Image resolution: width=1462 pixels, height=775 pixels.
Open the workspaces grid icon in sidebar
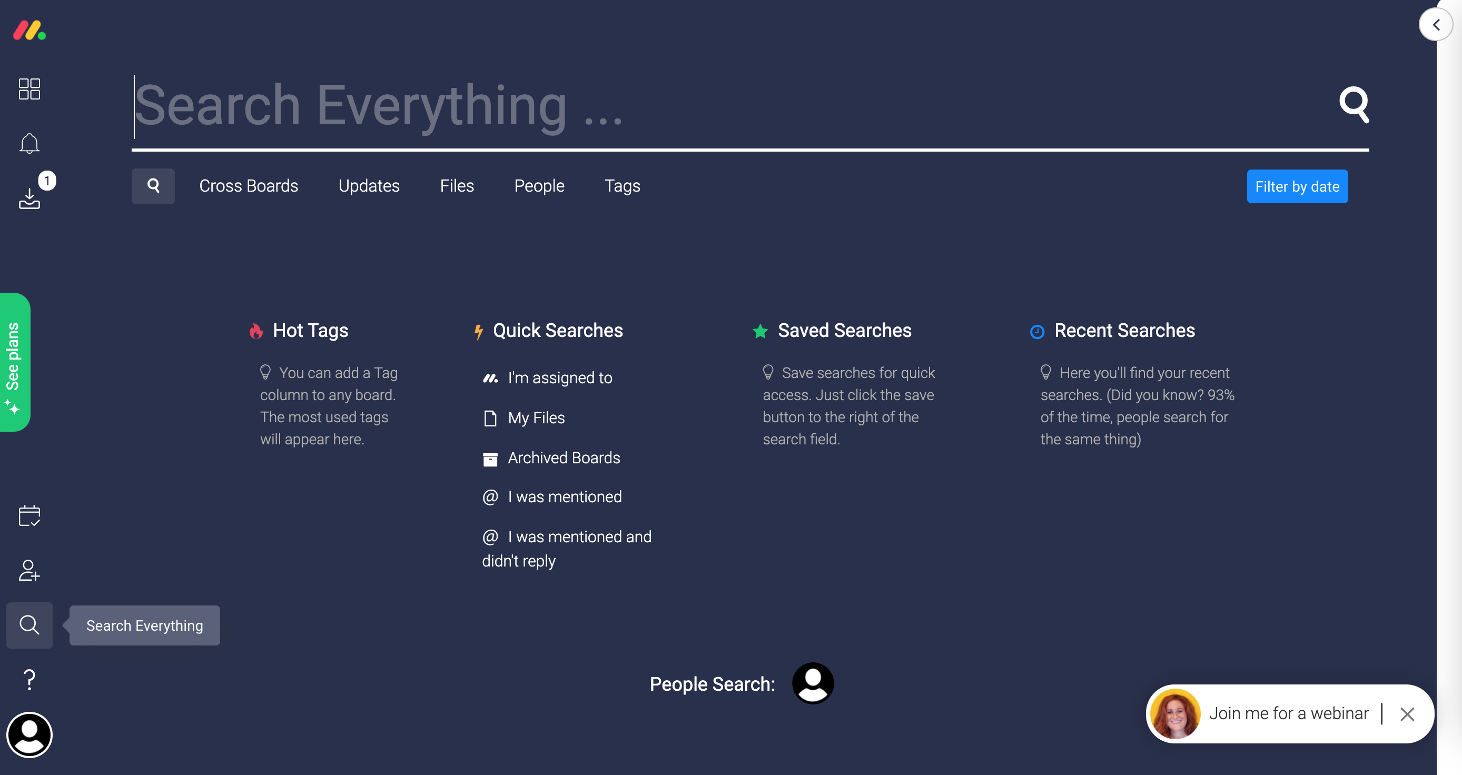coord(29,89)
